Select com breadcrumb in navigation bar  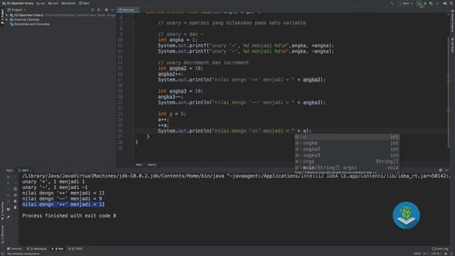[x=53, y=3]
